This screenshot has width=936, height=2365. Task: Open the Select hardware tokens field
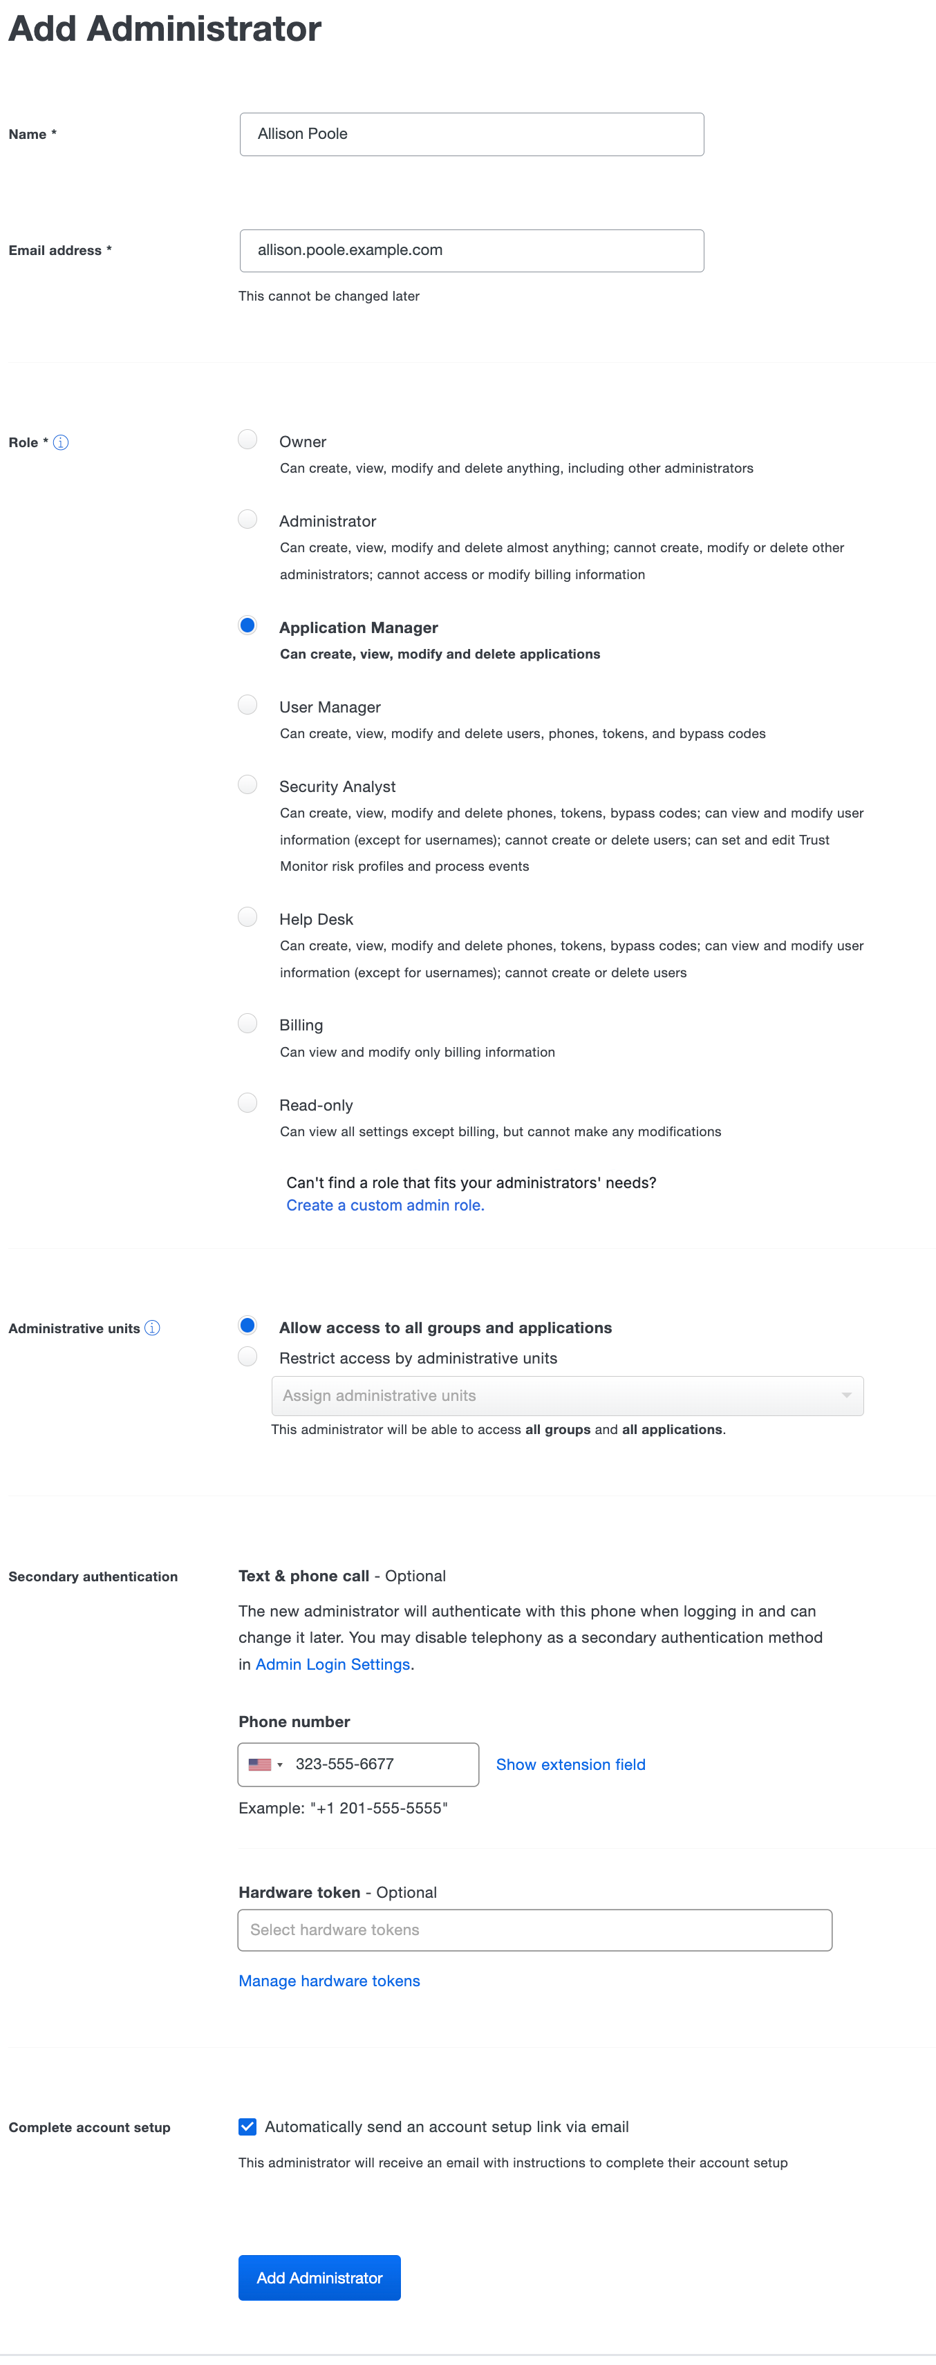tap(534, 1929)
